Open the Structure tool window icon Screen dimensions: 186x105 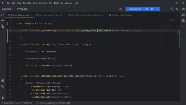pos(3,27)
